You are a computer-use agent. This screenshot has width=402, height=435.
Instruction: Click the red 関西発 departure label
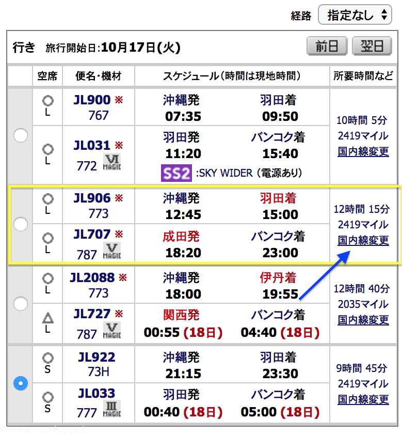coord(181,315)
